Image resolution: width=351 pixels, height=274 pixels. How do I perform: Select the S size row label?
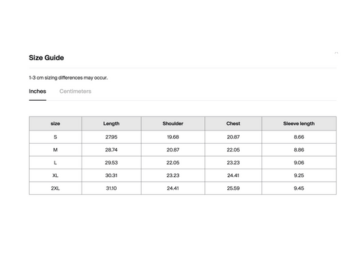pos(55,137)
